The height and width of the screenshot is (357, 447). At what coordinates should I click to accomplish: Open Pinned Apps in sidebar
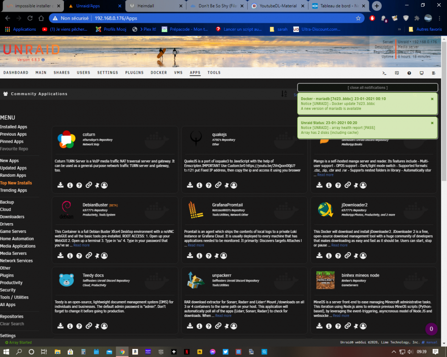(12, 142)
